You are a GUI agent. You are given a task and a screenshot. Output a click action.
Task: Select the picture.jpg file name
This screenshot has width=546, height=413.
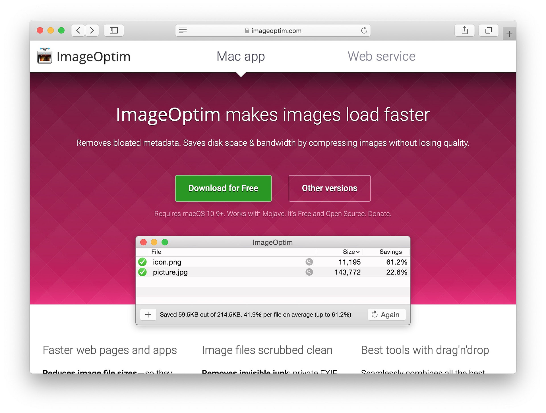170,272
